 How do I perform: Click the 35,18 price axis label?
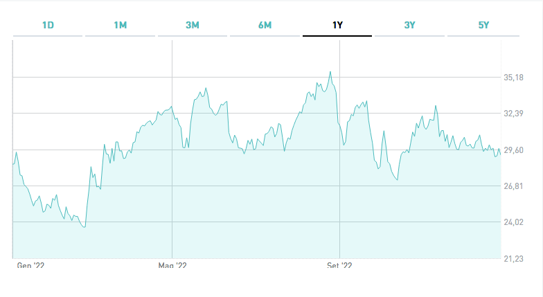point(513,78)
